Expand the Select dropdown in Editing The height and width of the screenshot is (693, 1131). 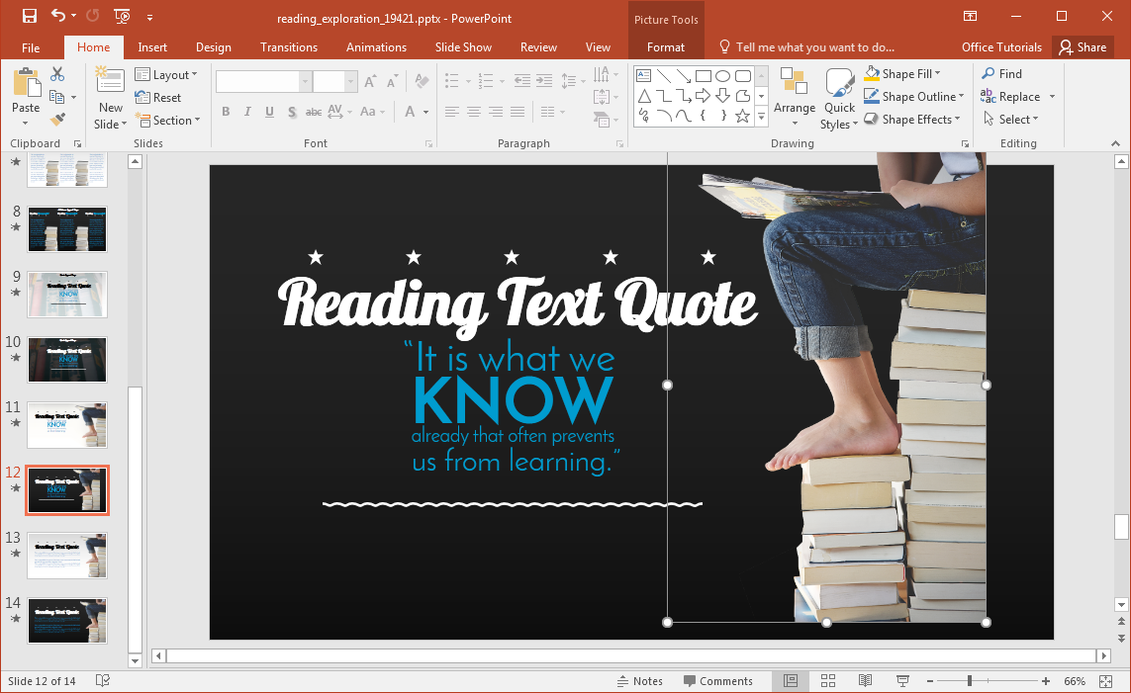click(x=1010, y=120)
